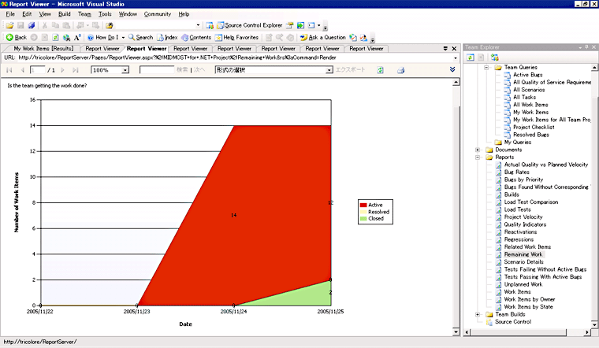Click the Back navigation button in help toolbar
Viewport: 599px width, 348px height.
17,37
